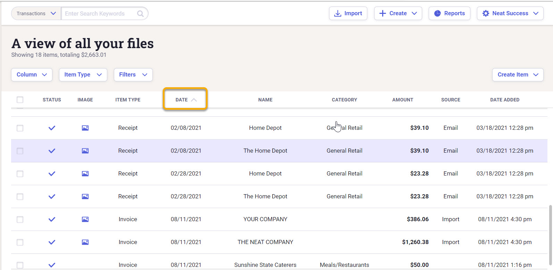Check the box for The Home Depot $39.10 receipt

click(x=20, y=151)
